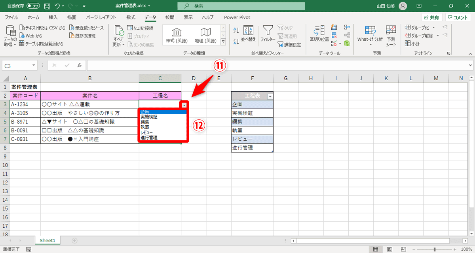
Task: Click the コメント comments button
Action: pos(458,17)
